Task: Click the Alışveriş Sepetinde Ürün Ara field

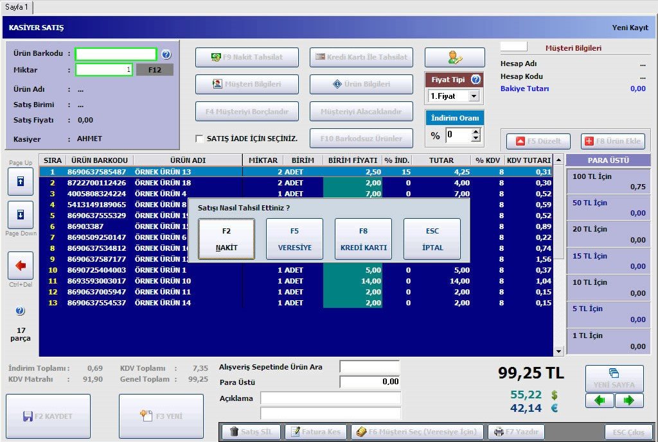Action: tap(369, 367)
